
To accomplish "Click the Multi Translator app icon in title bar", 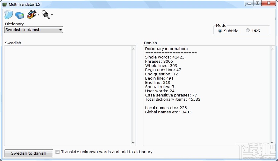I will [5, 5].
